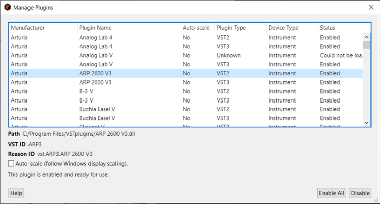Viewport: 380px width, 204px height.
Task: Click the 'Manage Plugins' window title text
Action: [33, 8]
